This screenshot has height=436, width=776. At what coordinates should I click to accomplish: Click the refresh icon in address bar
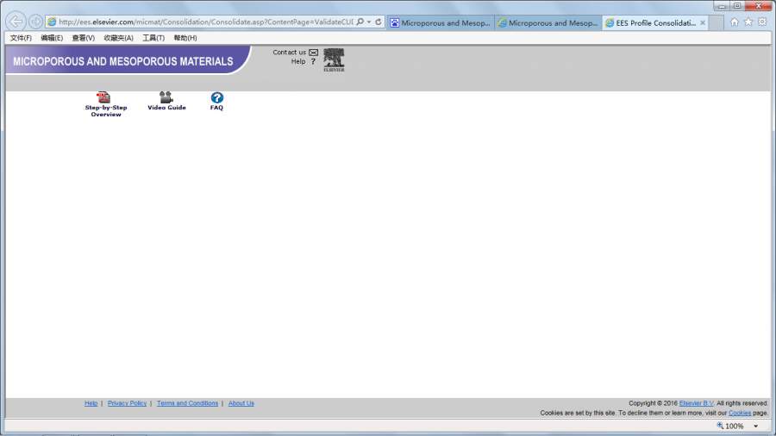pyautogui.click(x=379, y=22)
